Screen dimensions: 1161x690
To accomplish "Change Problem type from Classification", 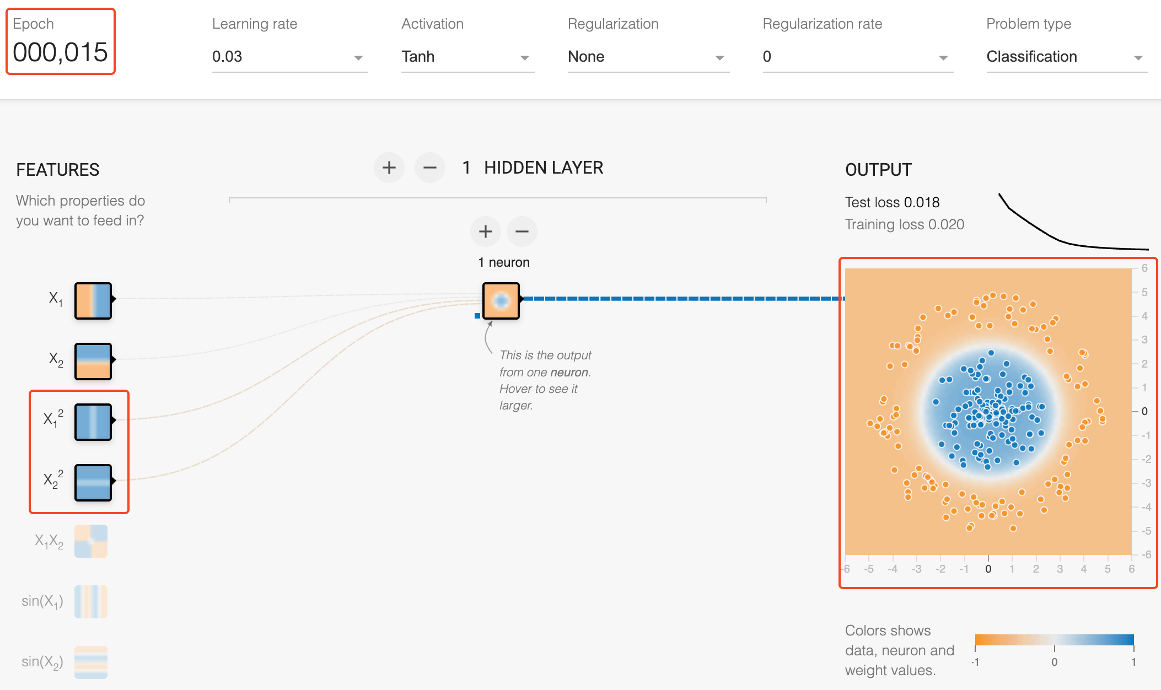I will [x=1066, y=57].
